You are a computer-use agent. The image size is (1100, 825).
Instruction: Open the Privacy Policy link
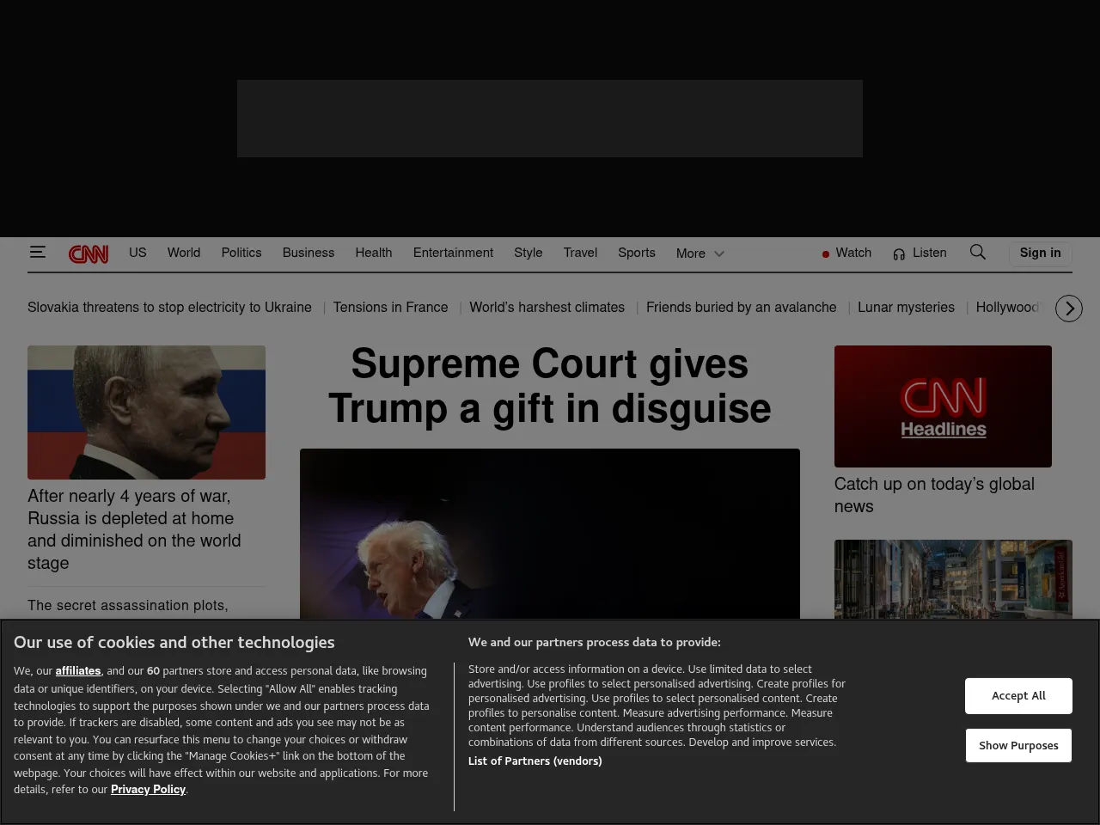(x=148, y=789)
